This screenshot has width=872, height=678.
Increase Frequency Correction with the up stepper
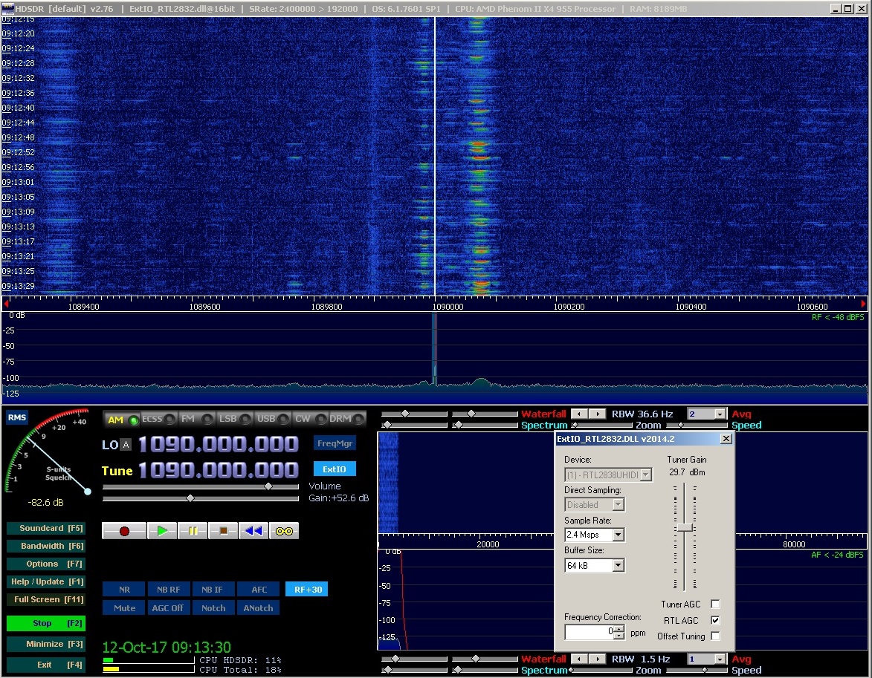[x=619, y=628]
